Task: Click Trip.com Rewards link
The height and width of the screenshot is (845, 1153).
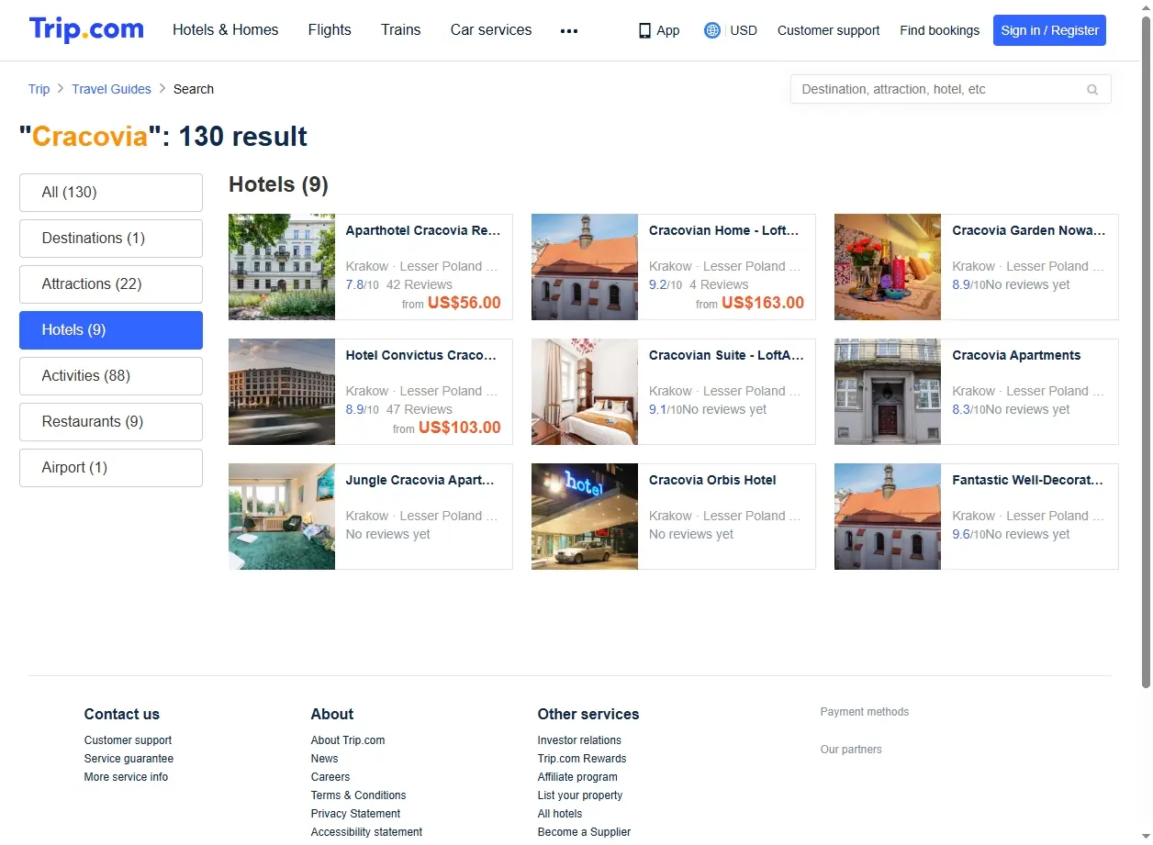Action: pyautogui.click(x=582, y=759)
